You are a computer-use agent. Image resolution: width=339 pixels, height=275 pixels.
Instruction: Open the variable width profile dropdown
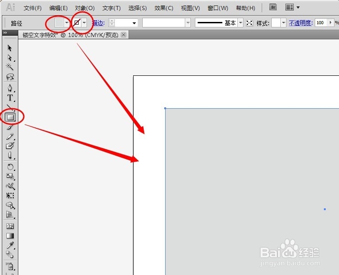pos(188,22)
